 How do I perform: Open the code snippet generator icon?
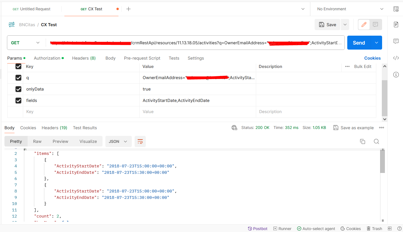coord(396,58)
